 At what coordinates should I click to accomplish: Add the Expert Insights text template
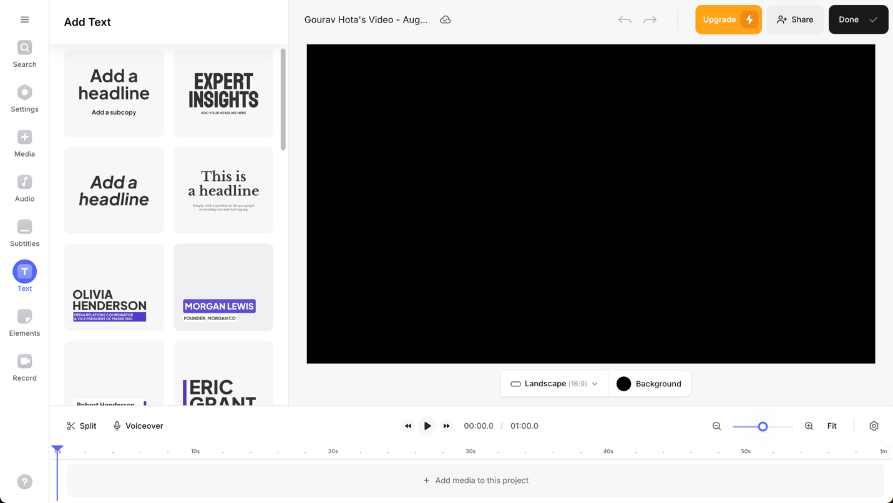[223, 94]
